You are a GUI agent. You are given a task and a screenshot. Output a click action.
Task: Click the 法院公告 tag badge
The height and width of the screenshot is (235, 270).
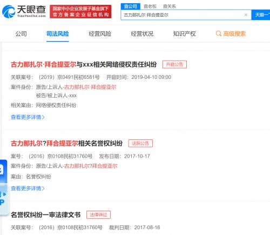point(140,143)
